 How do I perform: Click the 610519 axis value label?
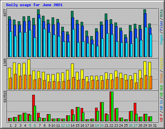[x=5, y=96]
